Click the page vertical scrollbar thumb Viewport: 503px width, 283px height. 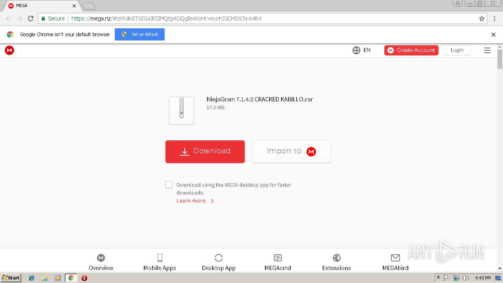click(x=500, y=59)
